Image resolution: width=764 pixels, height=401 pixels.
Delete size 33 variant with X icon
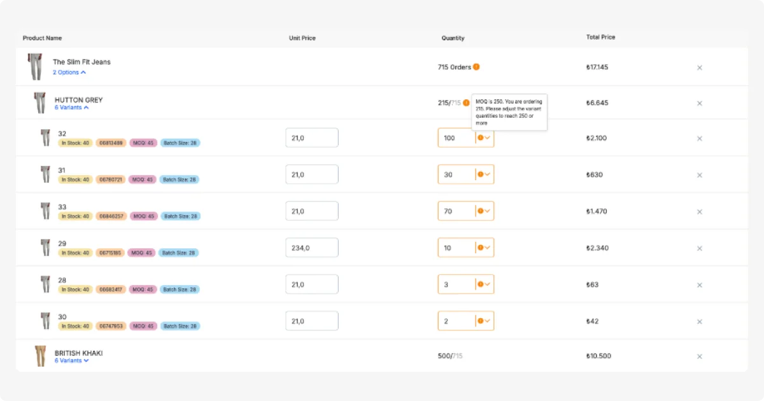pyautogui.click(x=700, y=211)
